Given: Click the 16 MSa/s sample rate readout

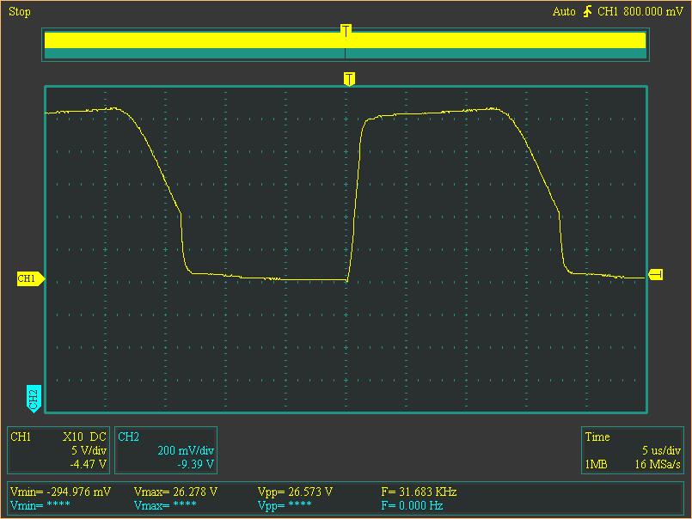Looking at the screenshot, I should [658, 464].
